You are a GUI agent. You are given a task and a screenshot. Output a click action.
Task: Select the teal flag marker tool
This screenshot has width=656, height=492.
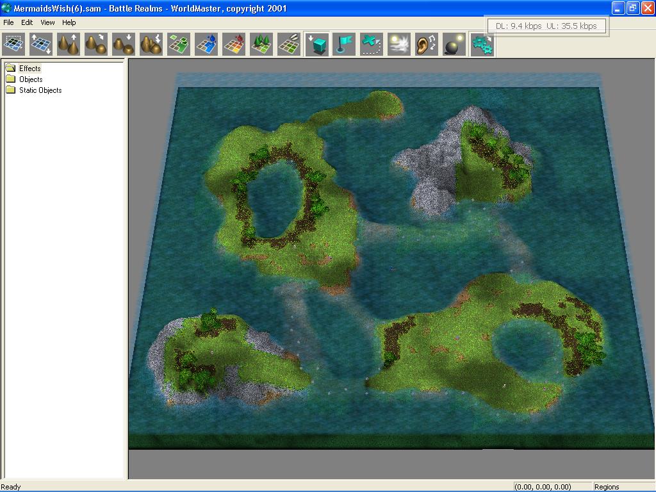pos(344,44)
